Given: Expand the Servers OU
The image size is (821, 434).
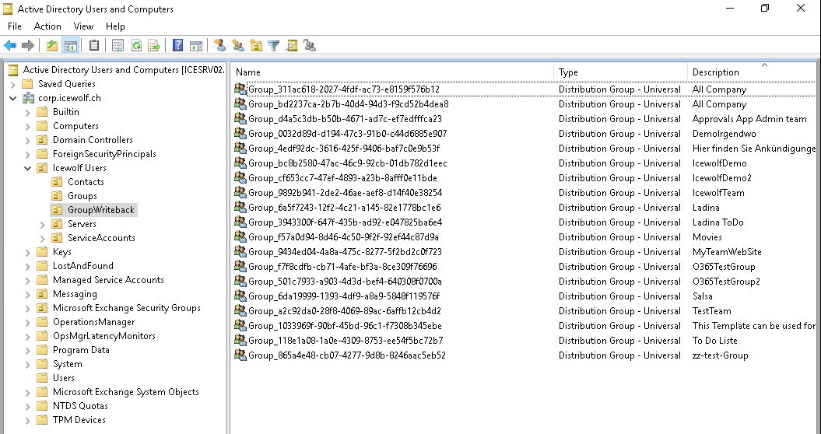Looking at the screenshot, I should point(43,224).
